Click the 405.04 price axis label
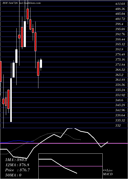The image size is (128, 179). [120, 14]
